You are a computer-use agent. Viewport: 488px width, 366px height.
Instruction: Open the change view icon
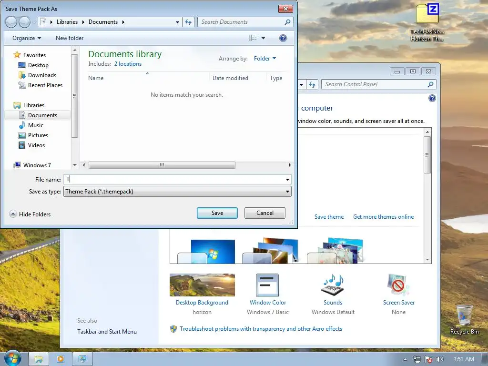click(x=253, y=38)
